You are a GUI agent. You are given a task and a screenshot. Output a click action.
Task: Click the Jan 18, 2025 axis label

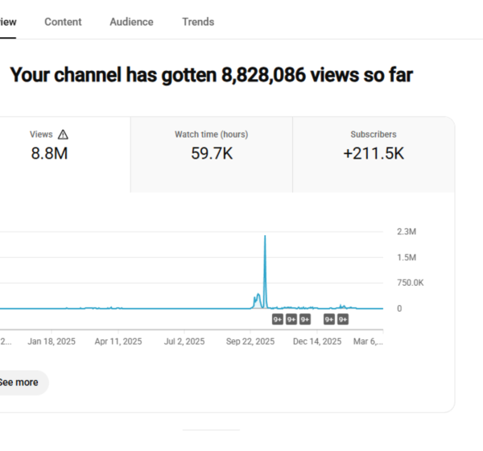tap(52, 341)
